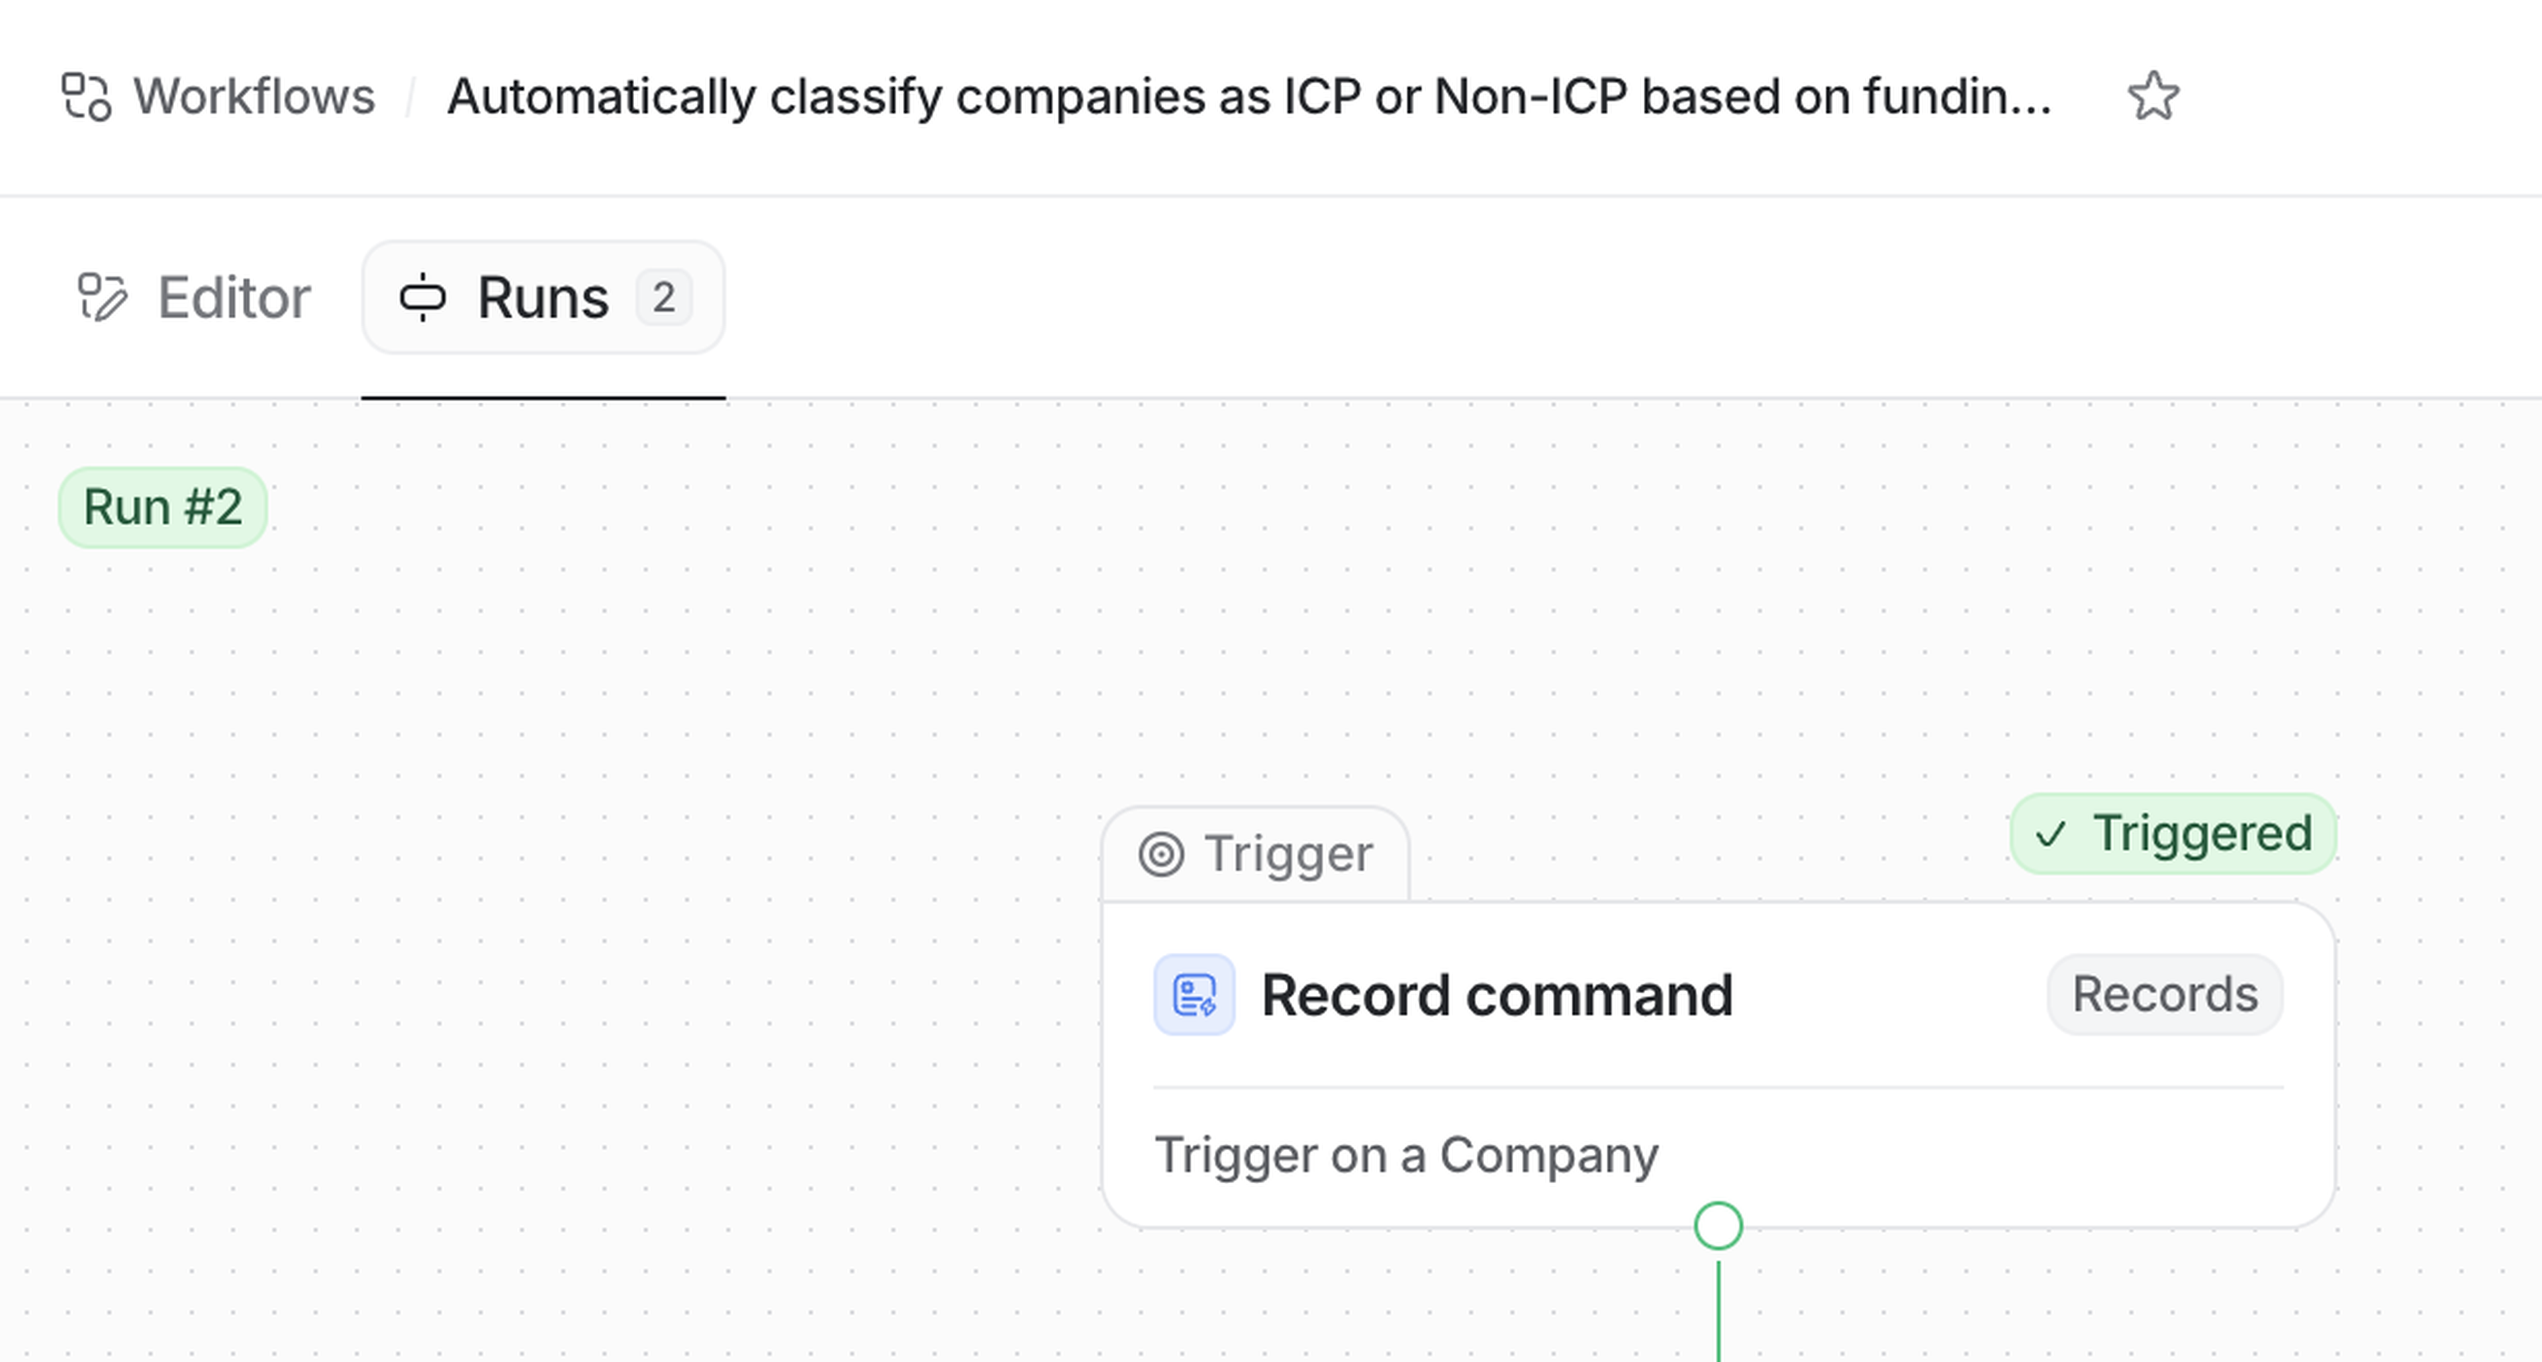
Task: Click the green output connector node
Action: click(x=1718, y=1226)
